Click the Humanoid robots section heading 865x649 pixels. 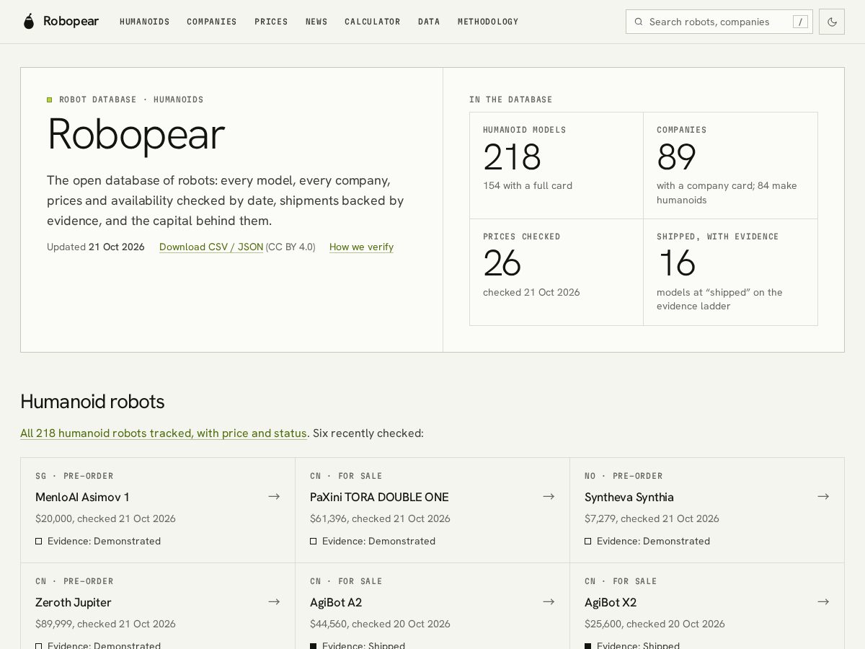pos(92,402)
